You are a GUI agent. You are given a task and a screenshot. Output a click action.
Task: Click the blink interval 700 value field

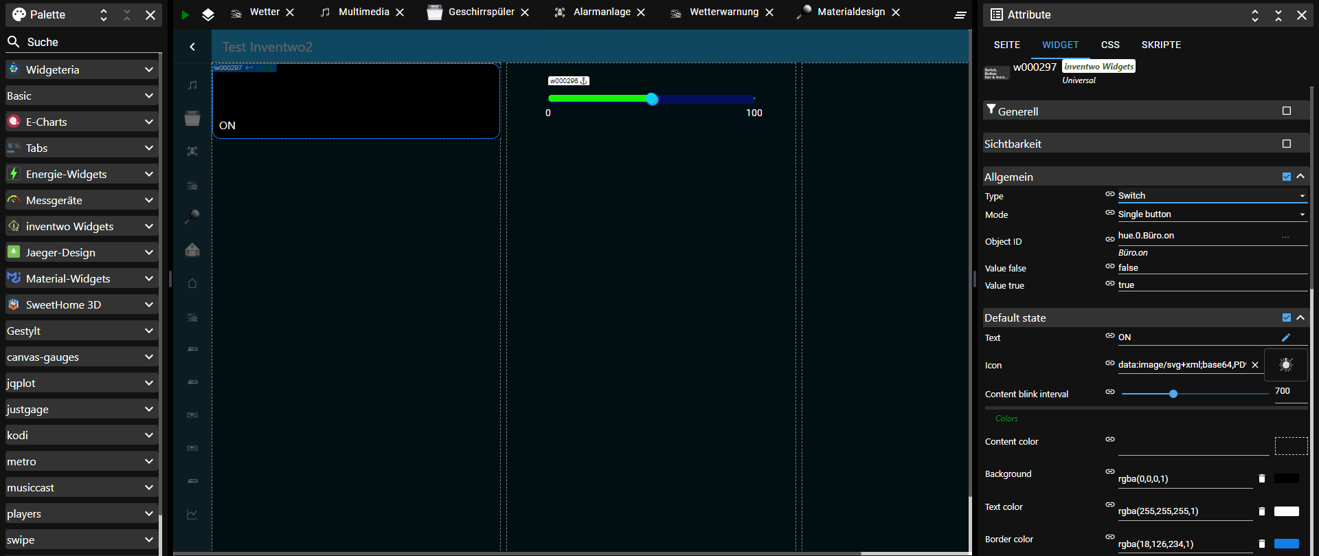coord(1290,392)
